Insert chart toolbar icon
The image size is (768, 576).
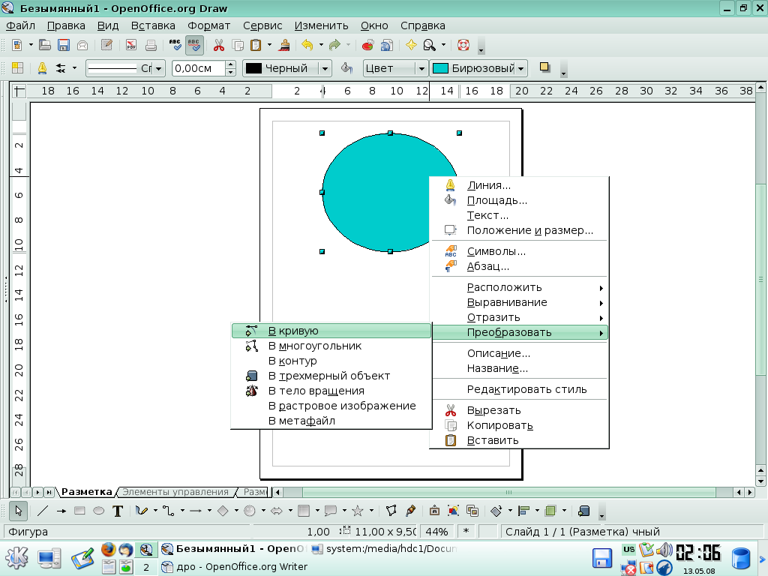point(367,45)
